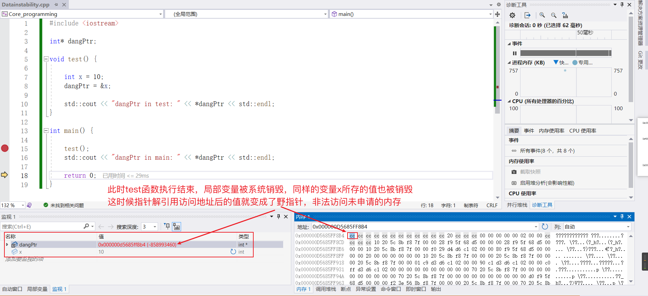The width and height of the screenshot is (648, 296).
Task: Click 启用堆分析 link
Action: click(x=547, y=183)
